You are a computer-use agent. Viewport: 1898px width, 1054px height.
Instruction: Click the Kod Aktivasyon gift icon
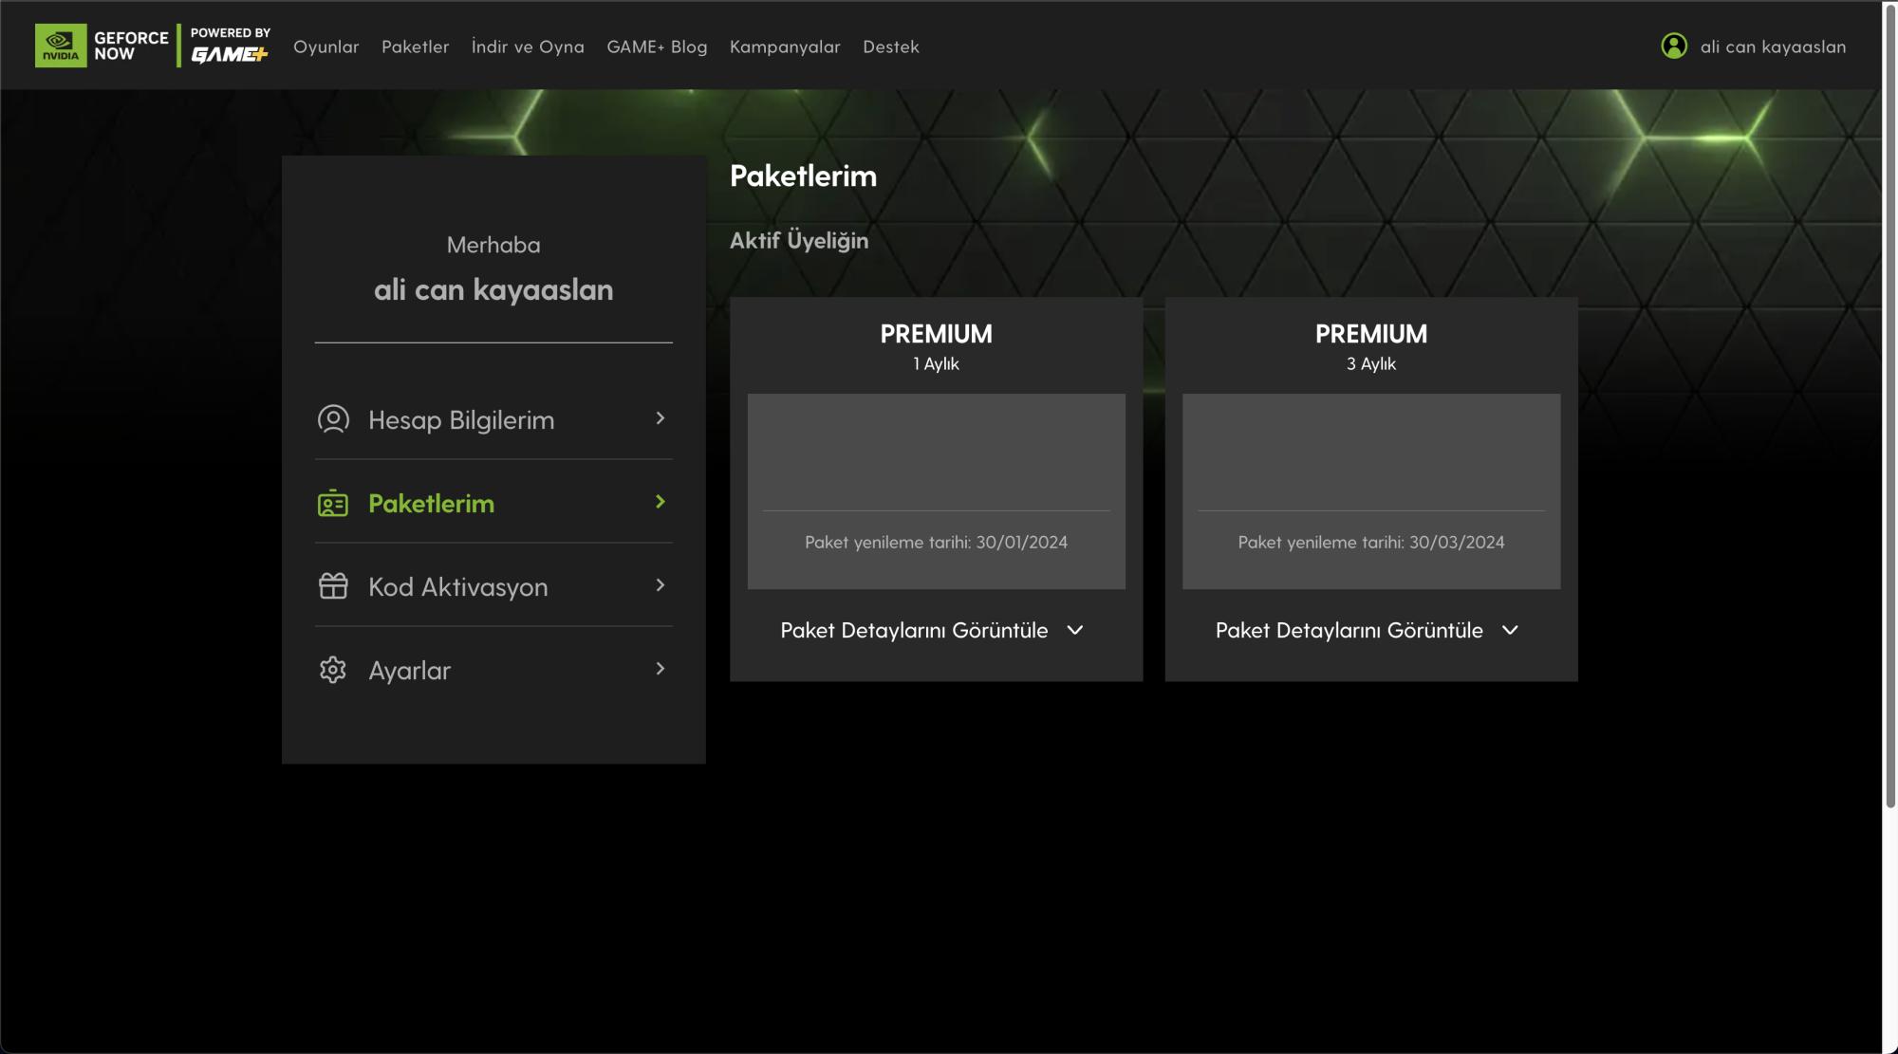333,586
